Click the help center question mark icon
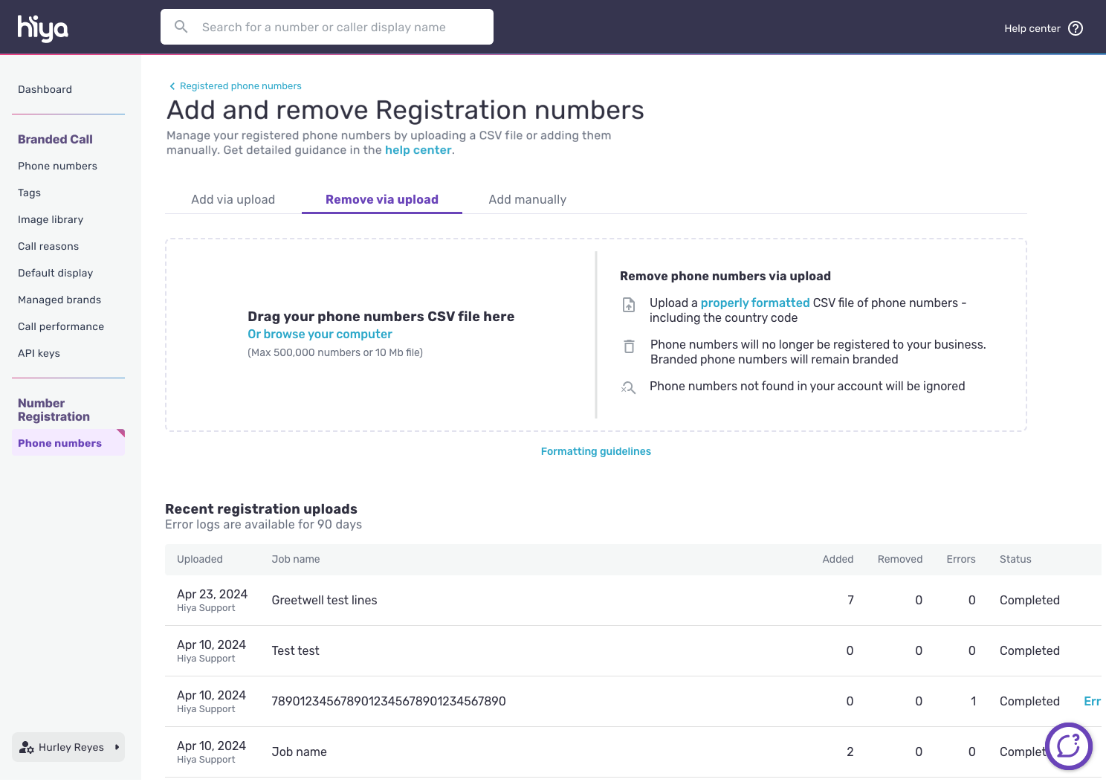The width and height of the screenshot is (1106, 782). (1075, 28)
